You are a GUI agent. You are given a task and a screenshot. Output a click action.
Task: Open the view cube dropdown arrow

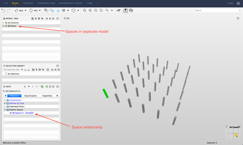(78, 10)
